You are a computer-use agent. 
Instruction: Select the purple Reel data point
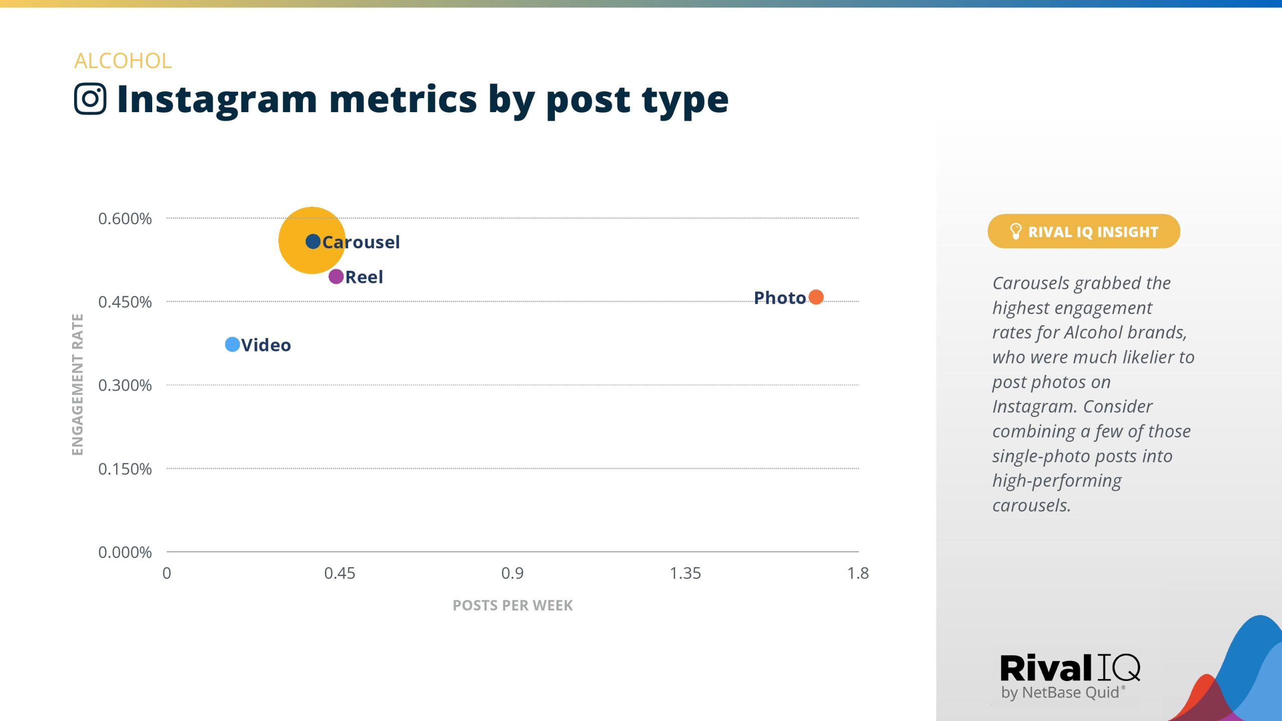pos(336,276)
